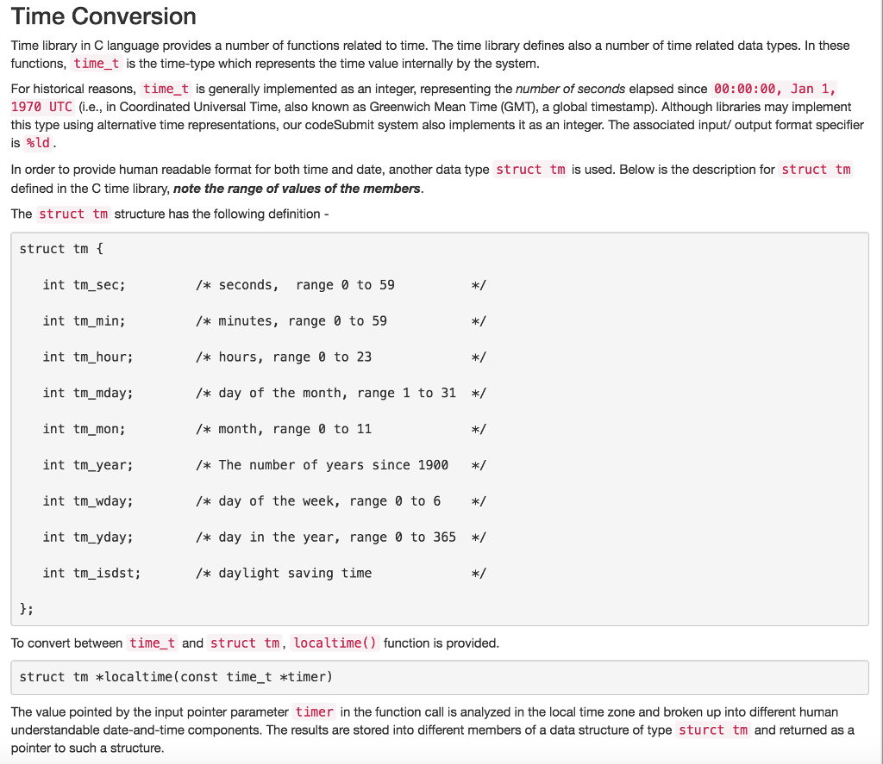Click the "int tm_mon;" declaration
Viewport: 883px width, 764px height.
(x=84, y=429)
